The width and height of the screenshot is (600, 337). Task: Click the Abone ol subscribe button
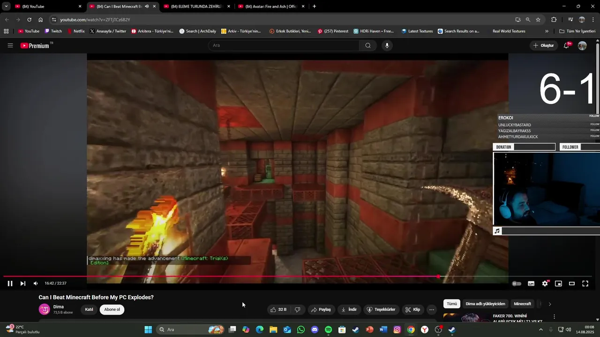(x=112, y=309)
